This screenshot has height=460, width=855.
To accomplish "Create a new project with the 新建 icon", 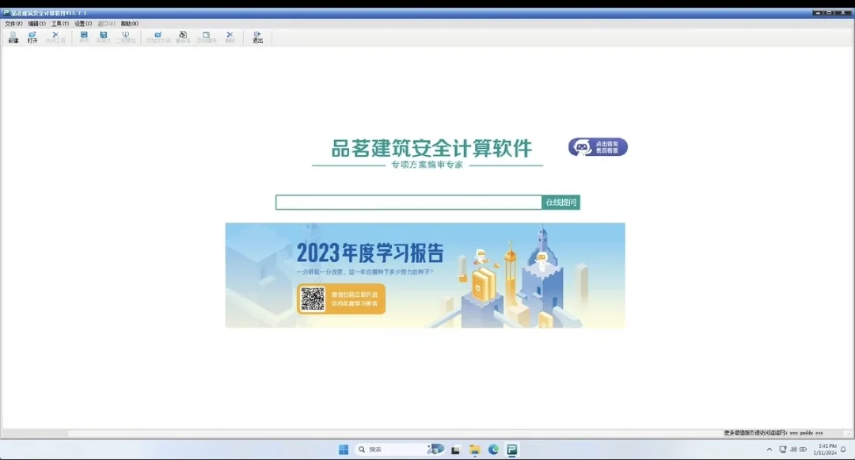I will (x=11, y=35).
